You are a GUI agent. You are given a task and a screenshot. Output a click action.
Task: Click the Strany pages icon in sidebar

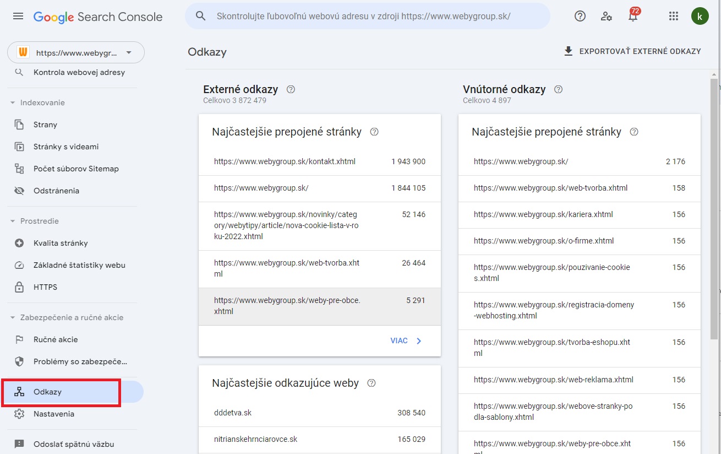pos(19,125)
